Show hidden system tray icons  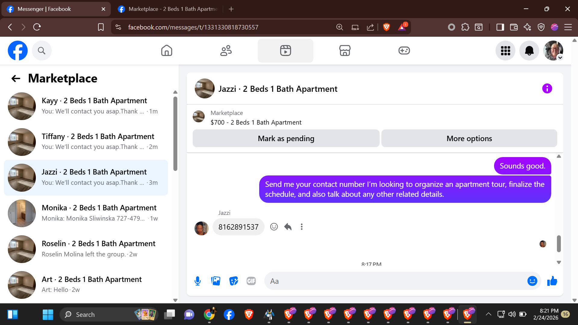pyautogui.click(x=488, y=314)
